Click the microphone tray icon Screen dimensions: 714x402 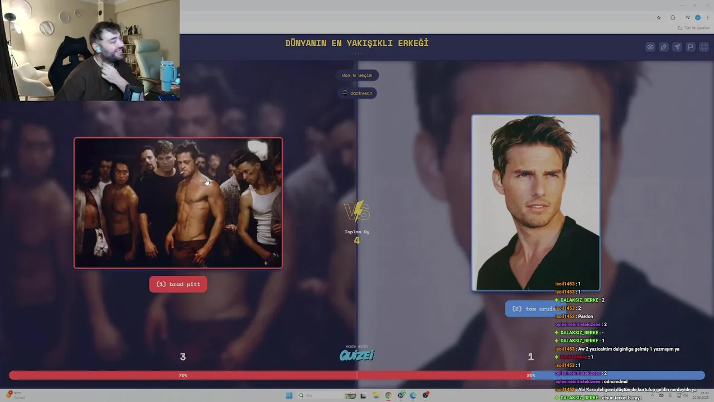coord(669,395)
